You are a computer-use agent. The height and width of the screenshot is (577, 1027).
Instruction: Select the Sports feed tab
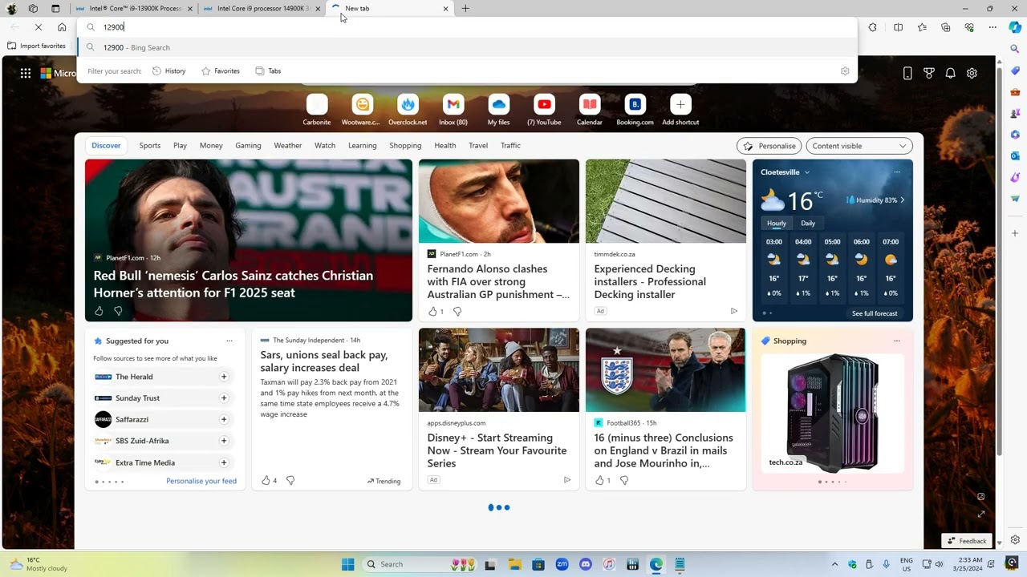pos(150,146)
